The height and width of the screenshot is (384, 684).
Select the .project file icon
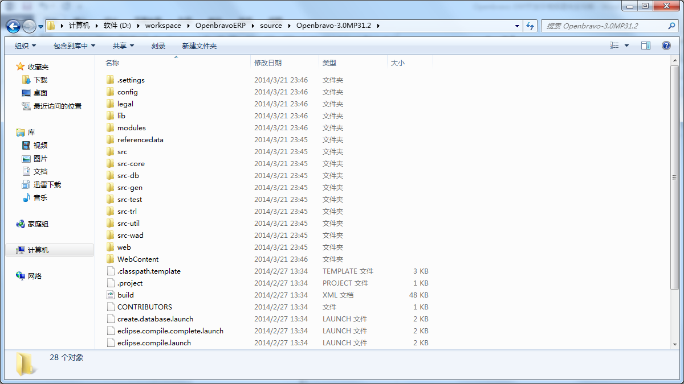coord(111,283)
